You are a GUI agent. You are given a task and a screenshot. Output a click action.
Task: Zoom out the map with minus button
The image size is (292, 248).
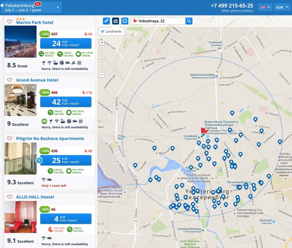(102, 75)
